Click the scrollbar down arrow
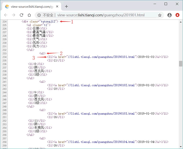This screenshot has height=149, width=183. click(x=181, y=147)
